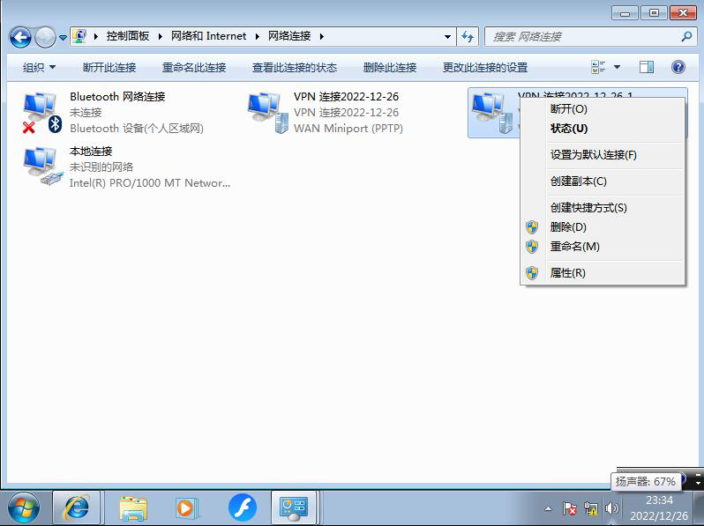Click the 本地连接 name text
Screen dimensions: 704x526
[91, 152]
